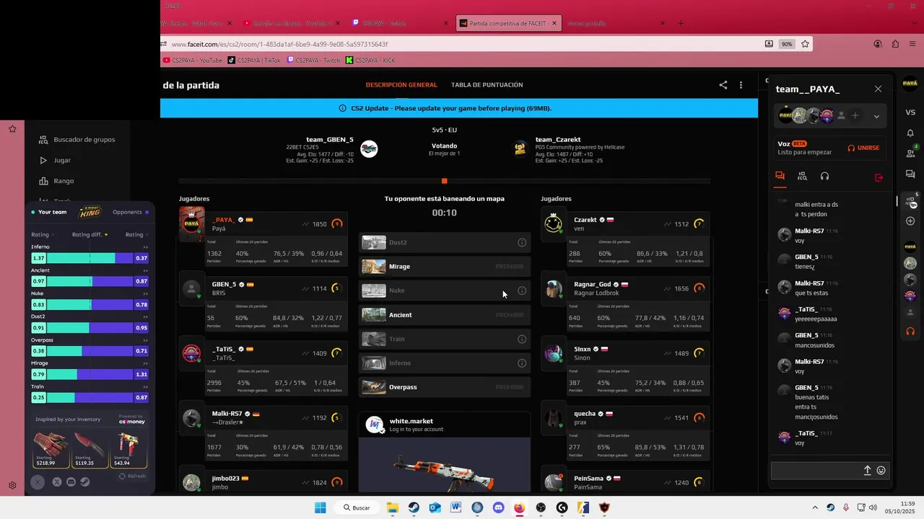Open the voice headphones tab in team panel
Viewport: 924px width, 519px height.
coord(824,176)
